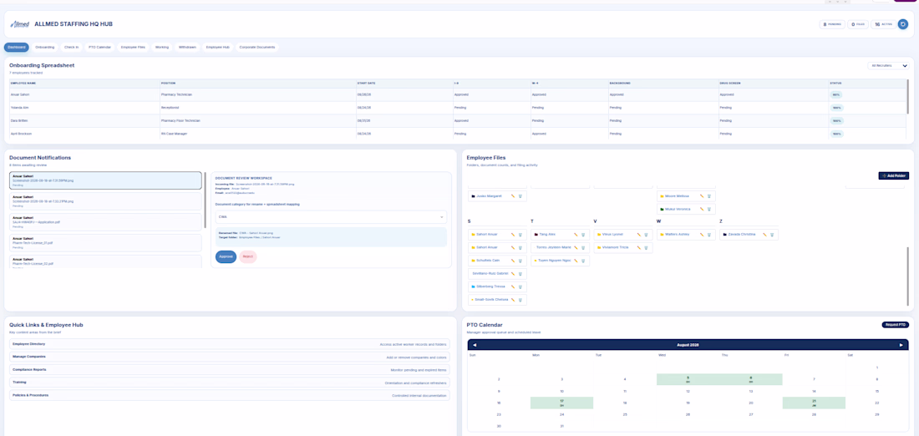Edit the Schullels Cain folder
The image size is (919, 436).
[513, 261]
